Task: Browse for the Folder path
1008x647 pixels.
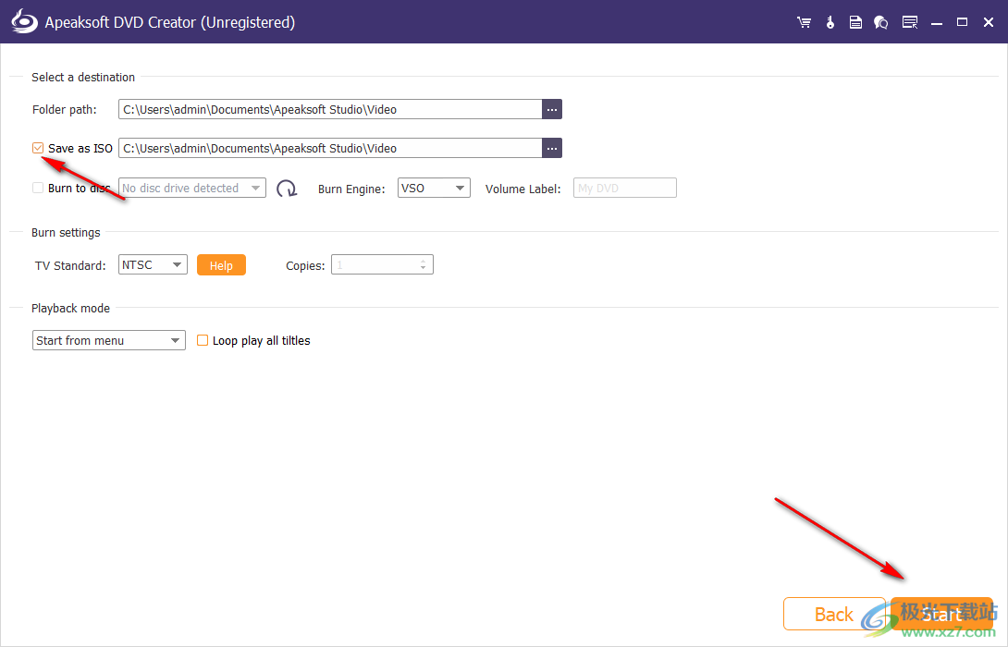Action: [x=552, y=109]
